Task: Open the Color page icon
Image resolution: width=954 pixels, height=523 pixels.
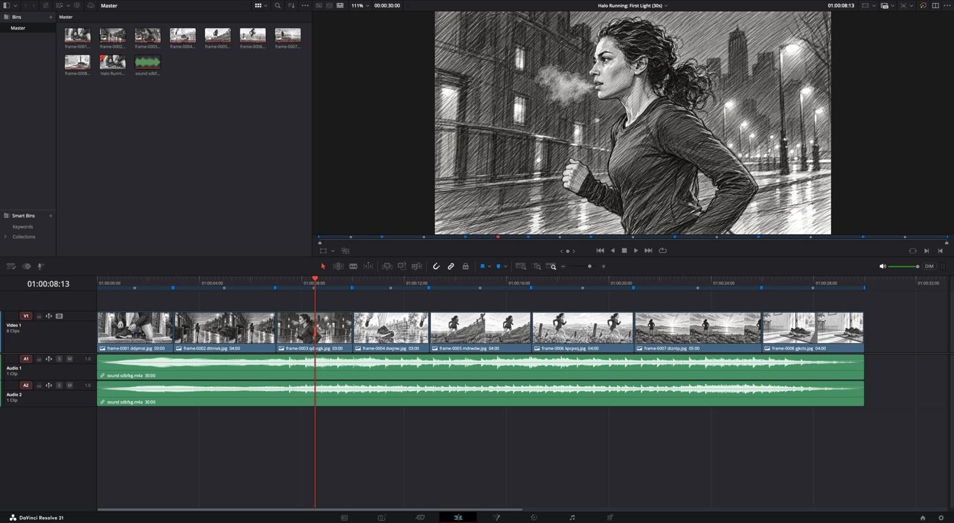Action: [x=534, y=517]
